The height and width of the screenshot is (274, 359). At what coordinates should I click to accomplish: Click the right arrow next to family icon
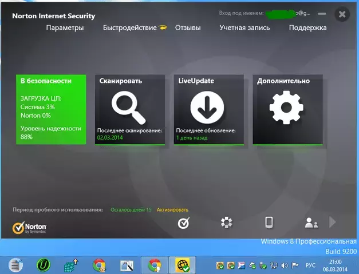pos(332,222)
